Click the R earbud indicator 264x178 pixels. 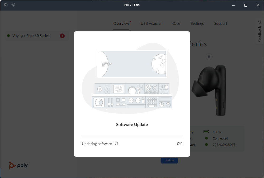coord(209,57)
